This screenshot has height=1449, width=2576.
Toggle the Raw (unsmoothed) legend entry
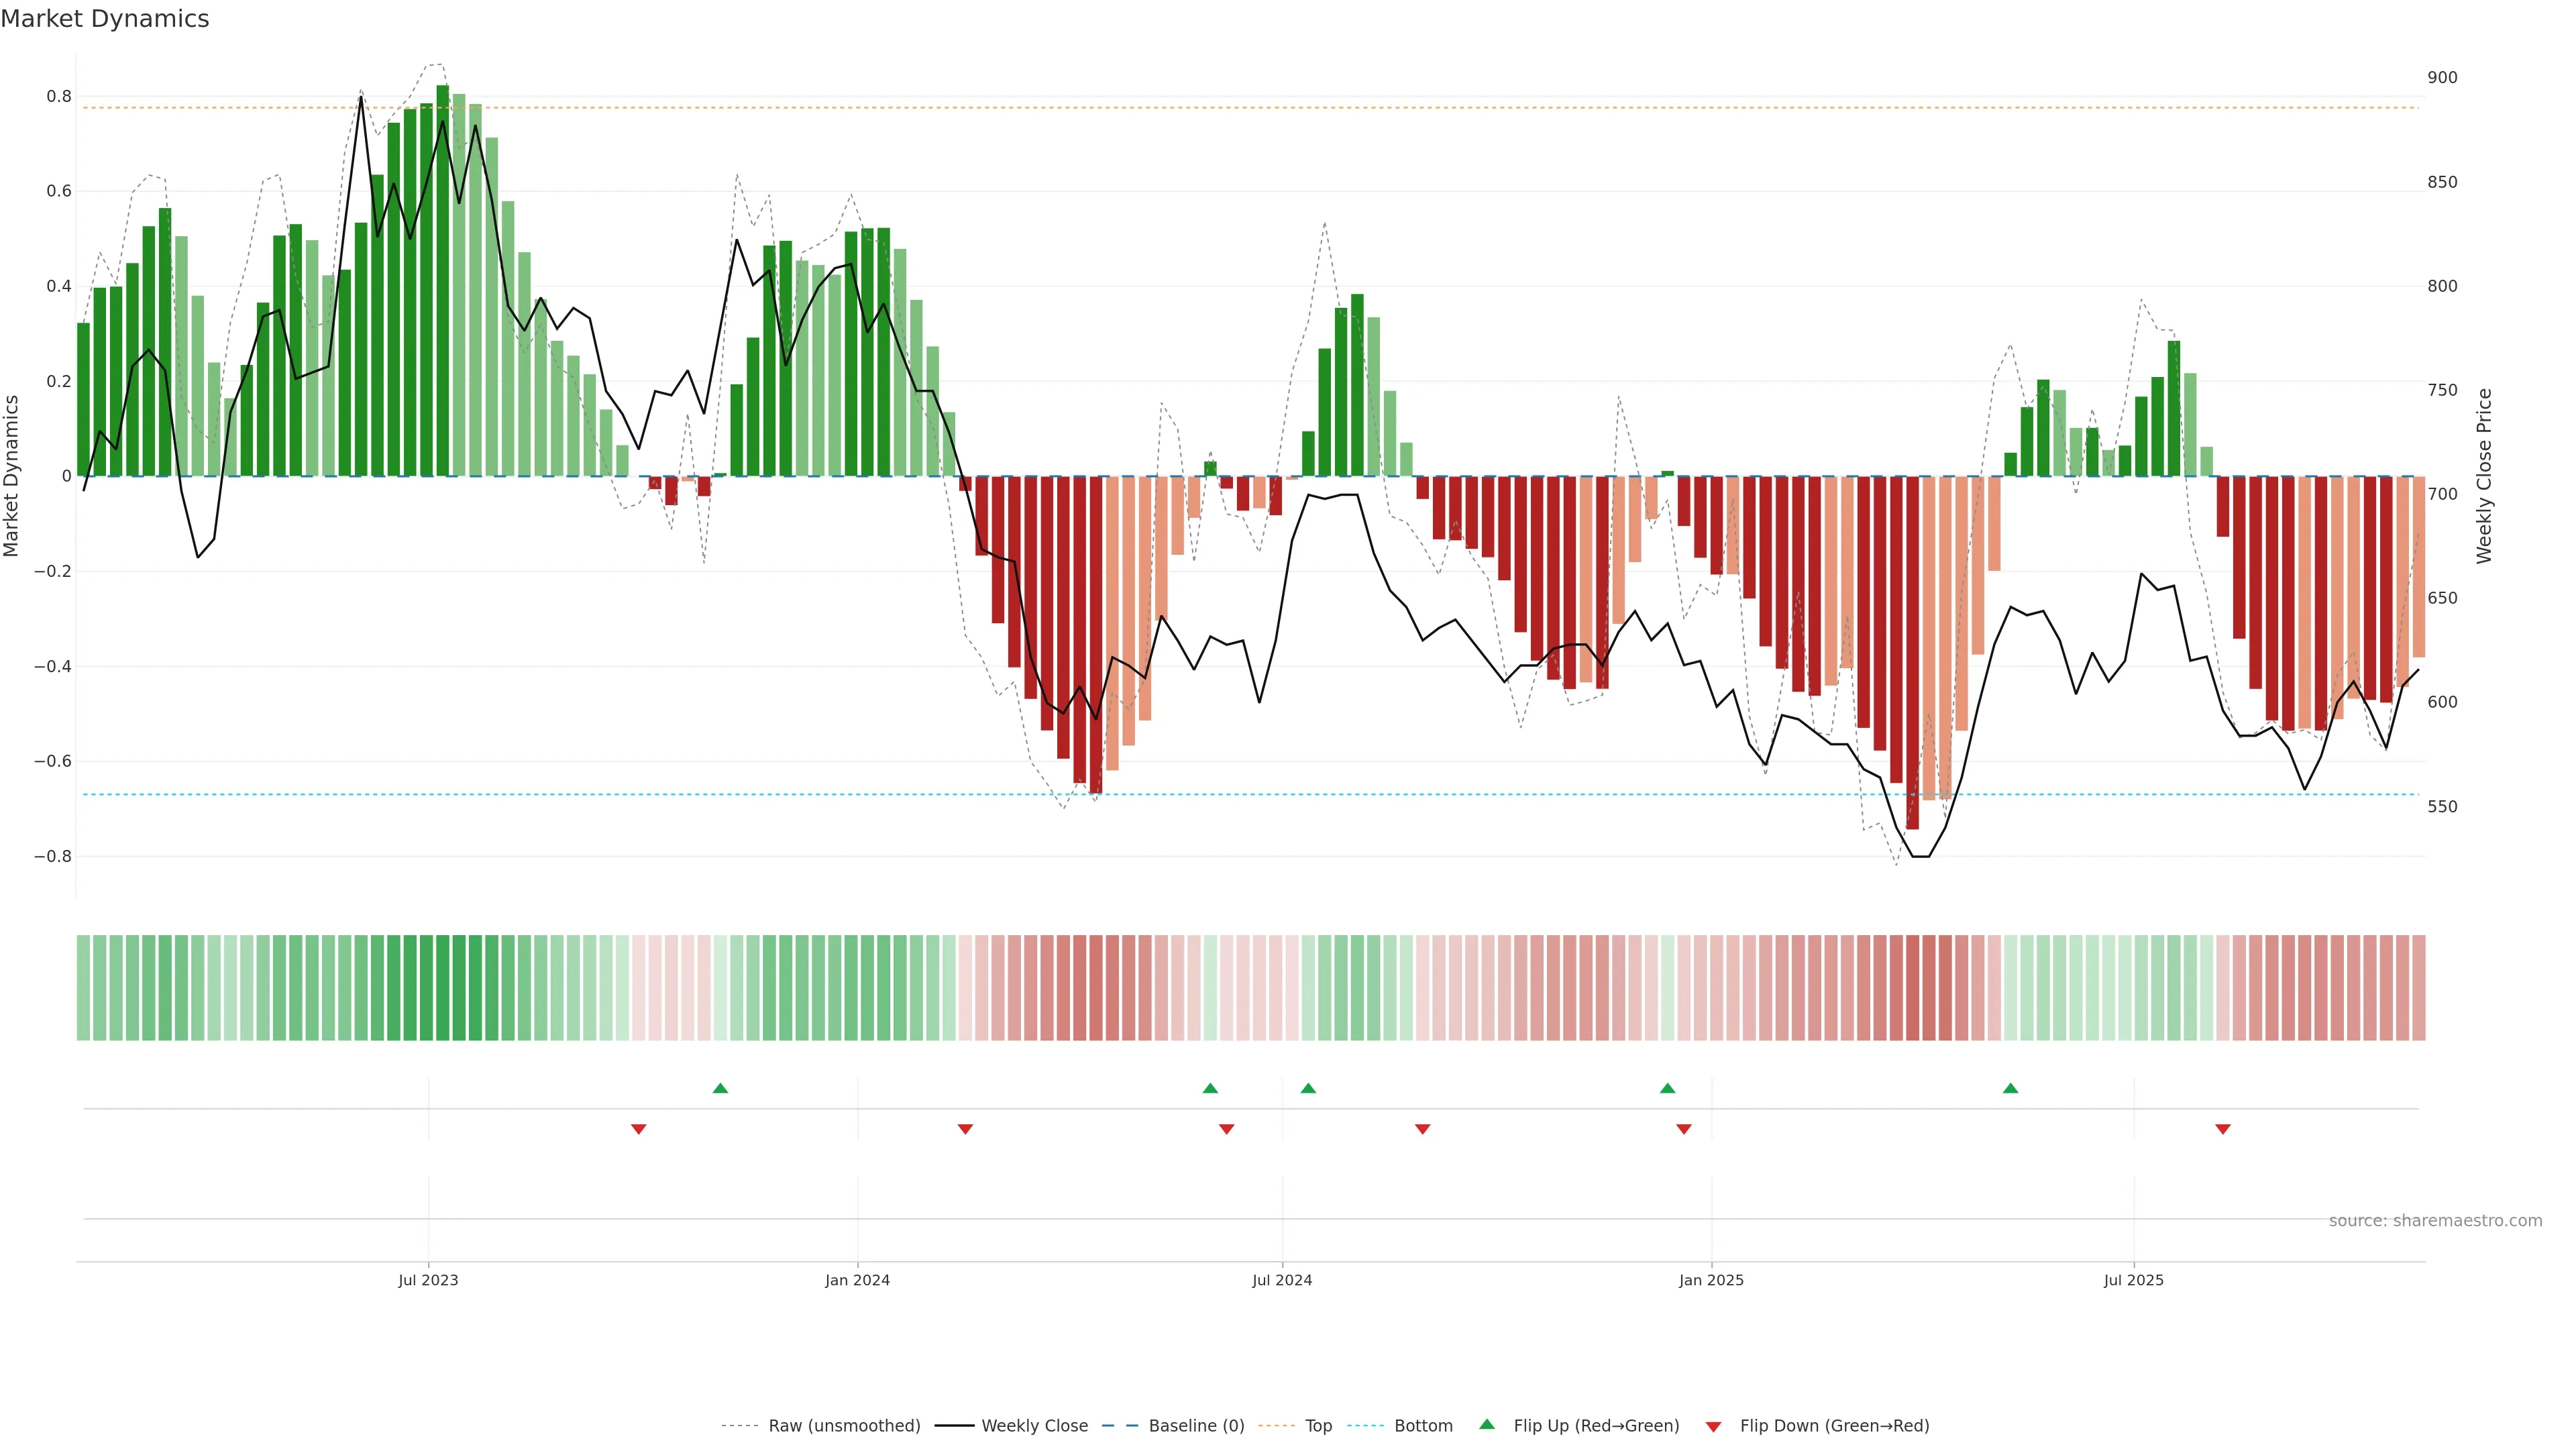[x=844, y=1426]
